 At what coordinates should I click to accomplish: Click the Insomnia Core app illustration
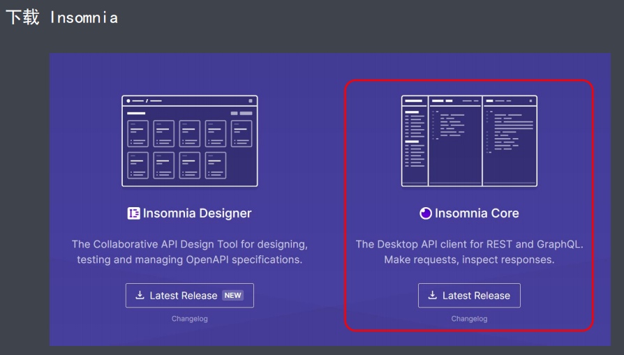[469, 141]
